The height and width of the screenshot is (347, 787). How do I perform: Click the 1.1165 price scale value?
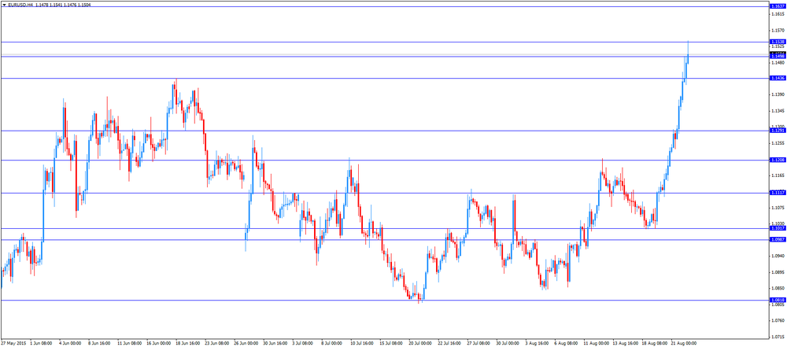tap(778, 175)
